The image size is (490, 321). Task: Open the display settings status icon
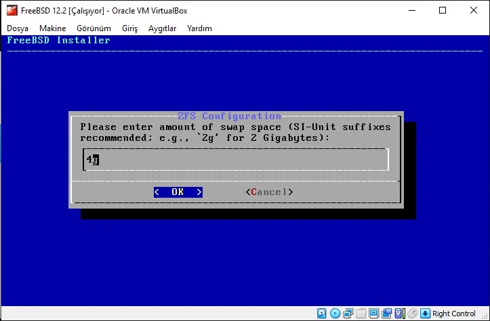(x=373, y=313)
